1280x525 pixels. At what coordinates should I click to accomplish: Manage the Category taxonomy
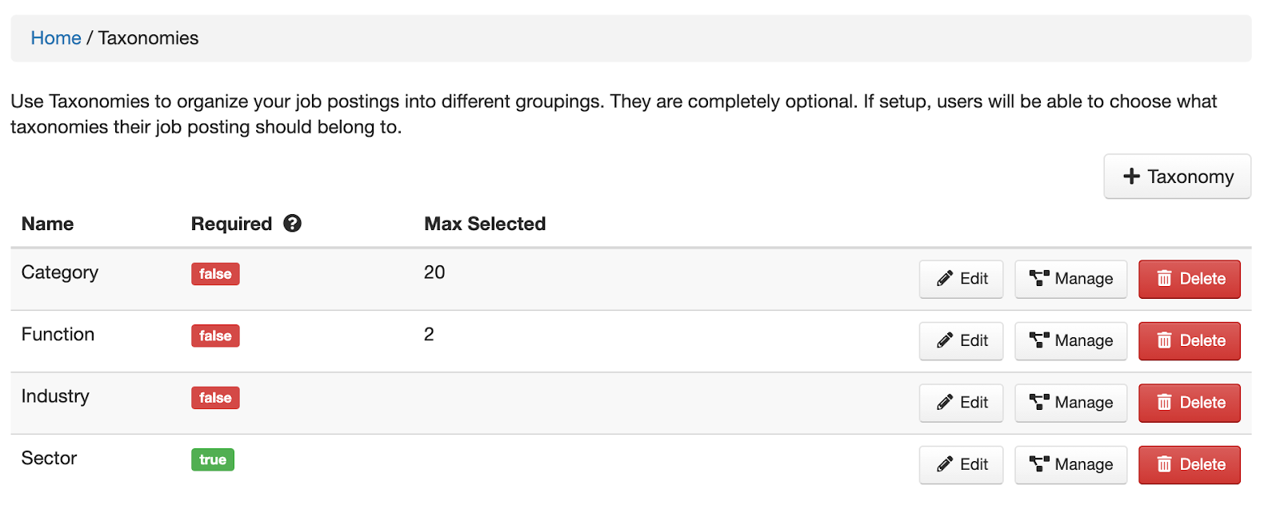pos(1070,279)
